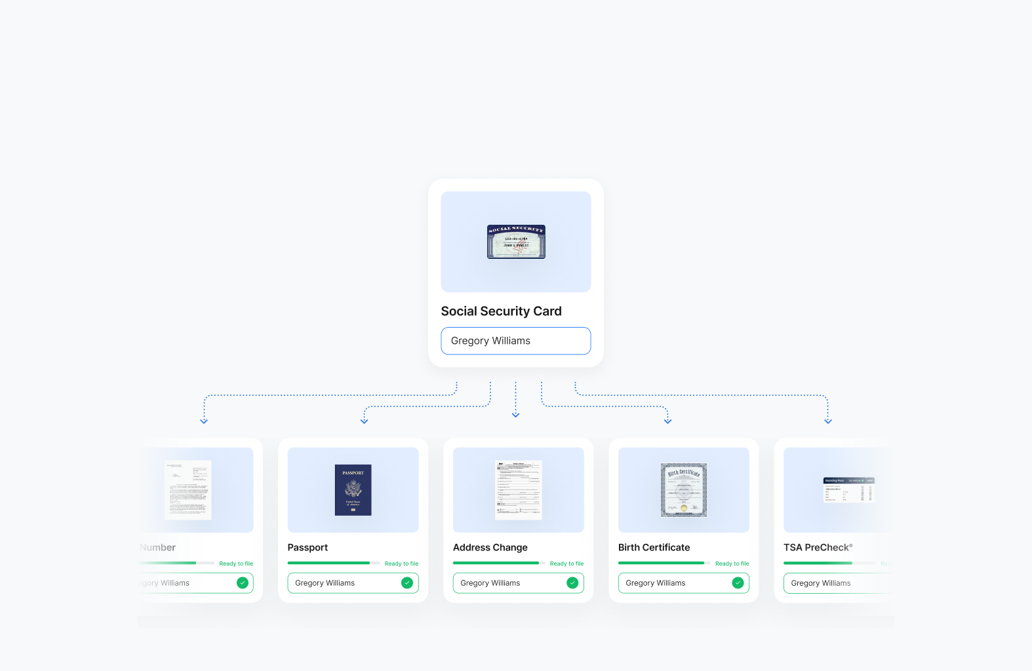Click the Social Security card image
The image size is (1032, 671).
click(x=516, y=242)
